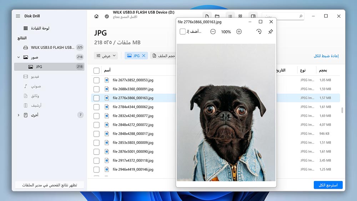Click the search input field
Viewport: 357px width, 201px height.
click(283, 16)
